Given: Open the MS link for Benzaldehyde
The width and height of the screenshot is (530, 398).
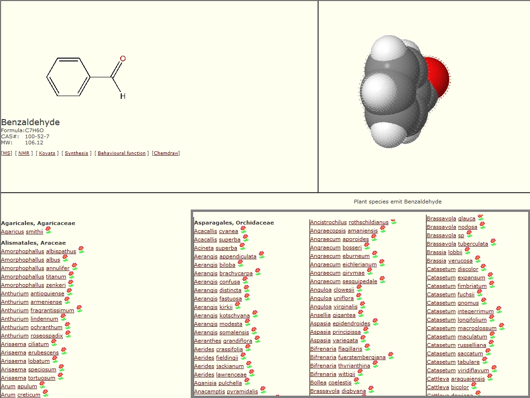Looking at the screenshot, I should [x=7, y=153].
